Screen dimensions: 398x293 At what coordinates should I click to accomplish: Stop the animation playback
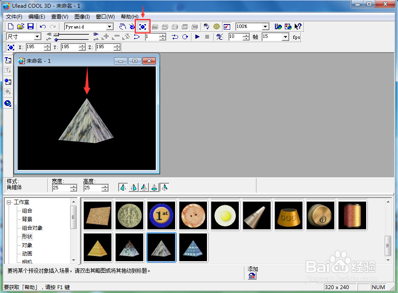pyautogui.click(x=207, y=37)
